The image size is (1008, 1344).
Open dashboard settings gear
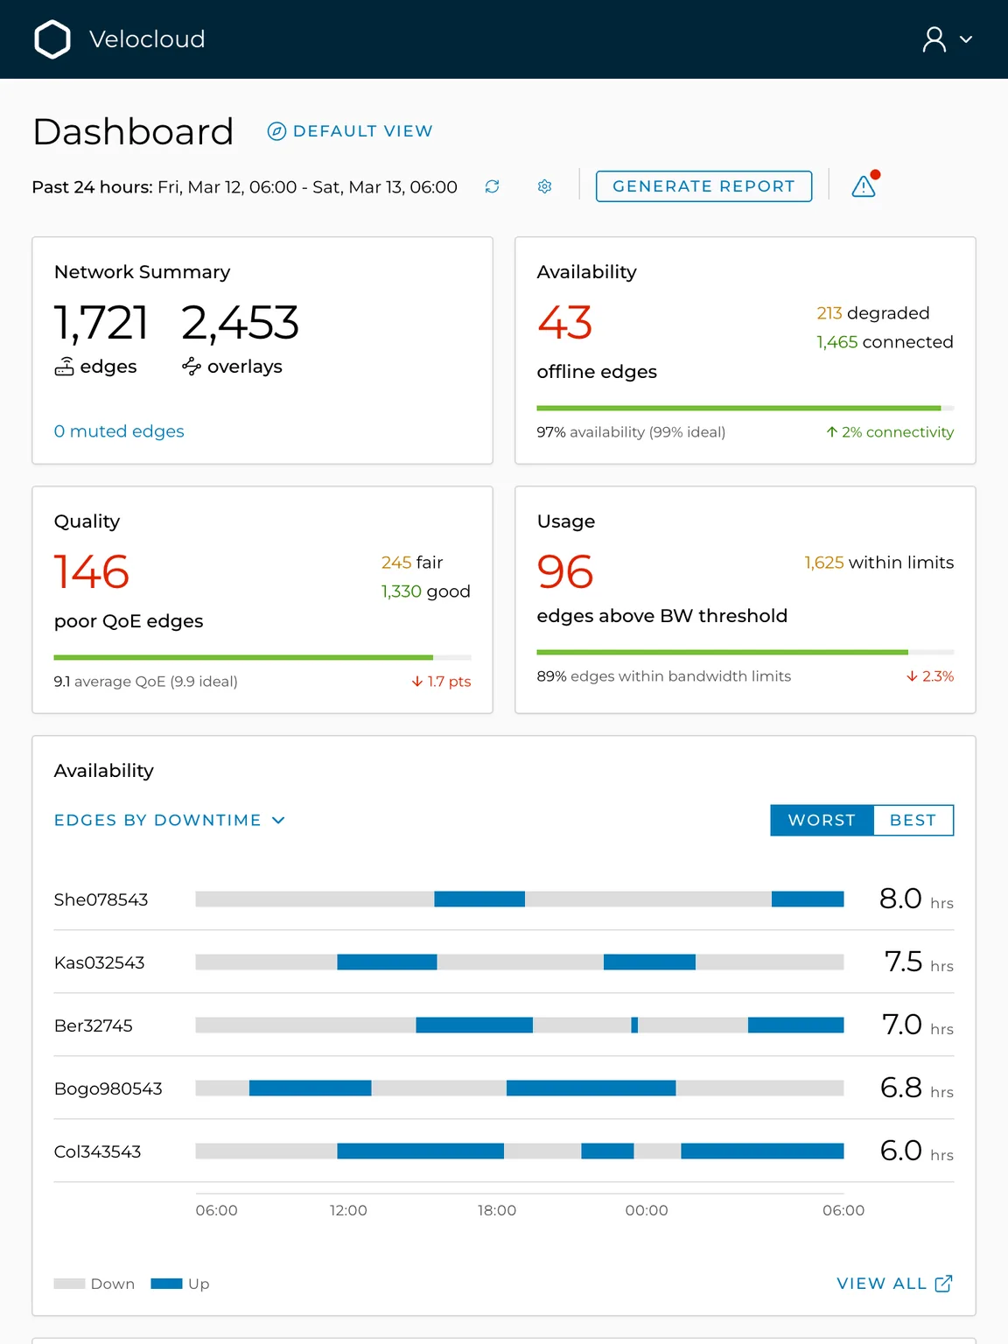[x=544, y=186]
